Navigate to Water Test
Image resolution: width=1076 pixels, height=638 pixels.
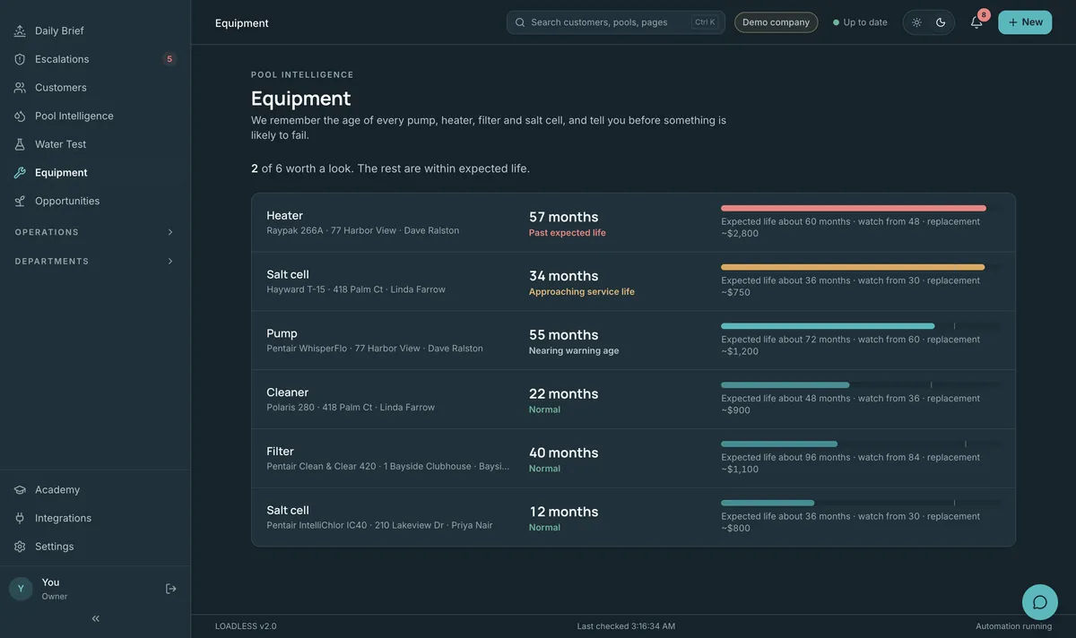pos(95,144)
